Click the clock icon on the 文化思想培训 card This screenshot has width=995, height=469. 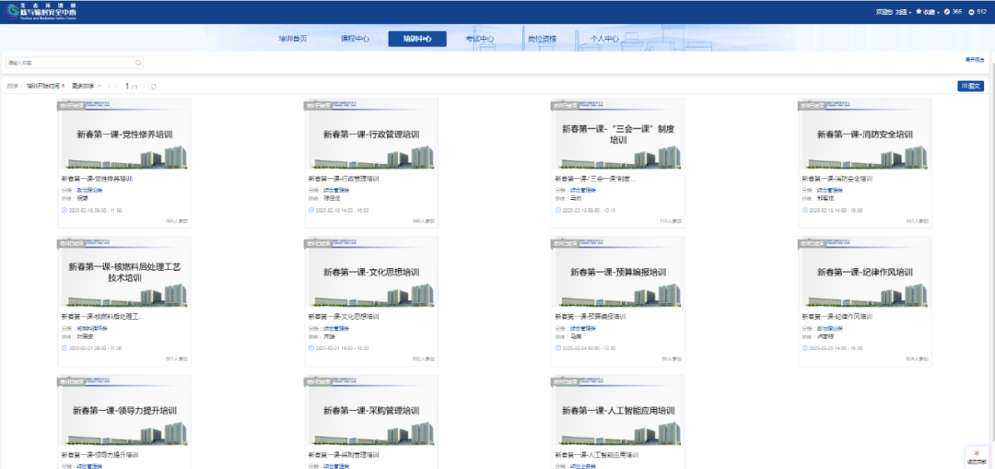[x=311, y=347]
